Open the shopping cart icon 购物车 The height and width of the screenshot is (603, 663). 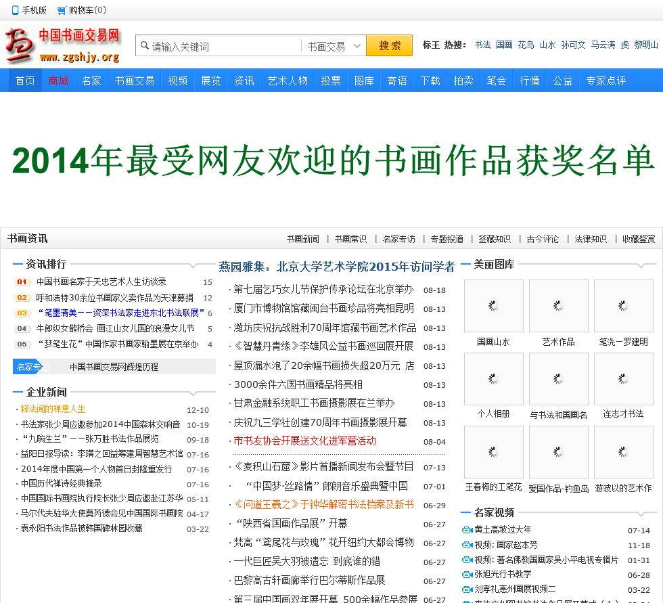62,11
